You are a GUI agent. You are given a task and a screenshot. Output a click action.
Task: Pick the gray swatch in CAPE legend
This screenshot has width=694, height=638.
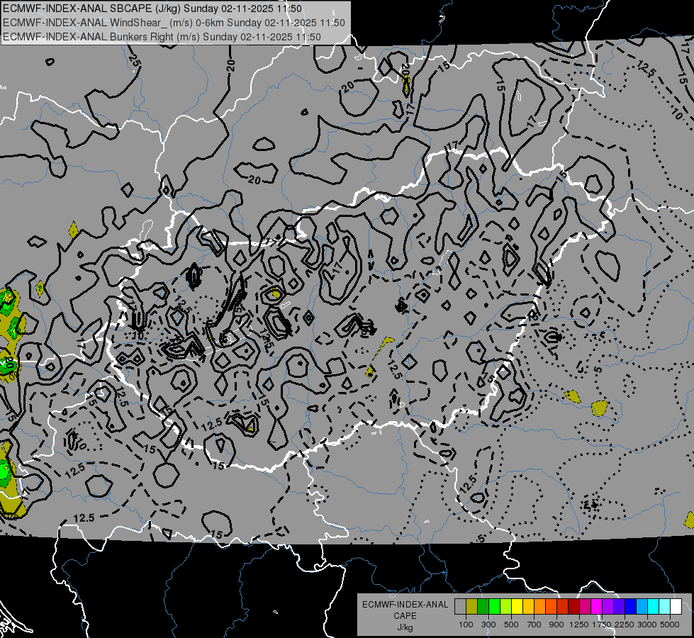click(460, 607)
